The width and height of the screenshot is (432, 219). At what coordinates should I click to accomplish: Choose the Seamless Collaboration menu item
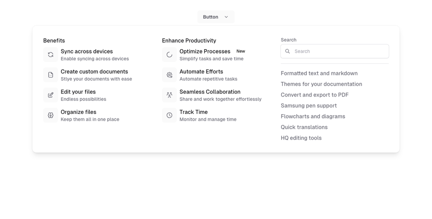[210, 92]
